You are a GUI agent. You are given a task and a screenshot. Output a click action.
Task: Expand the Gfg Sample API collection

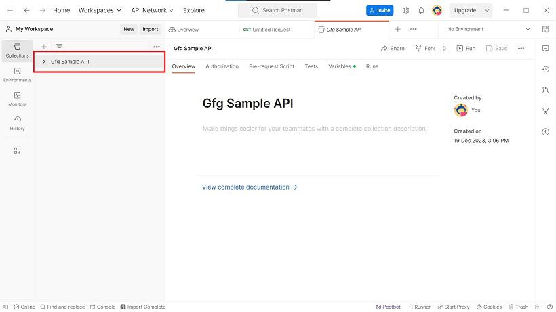point(43,62)
